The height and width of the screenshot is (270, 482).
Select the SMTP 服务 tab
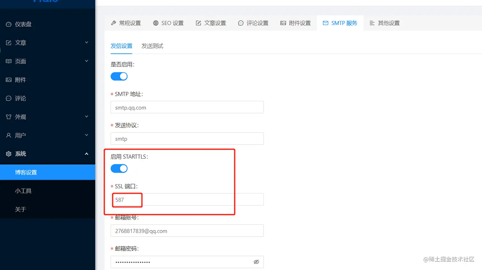click(x=340, y=23)
